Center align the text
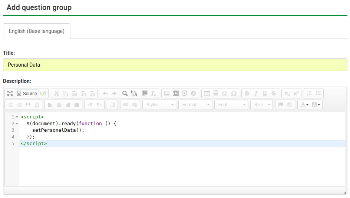This screenshot has width=350, height=198. [59, 105]
